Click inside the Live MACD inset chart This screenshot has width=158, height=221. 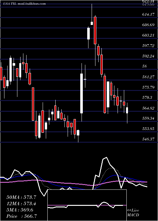(x=87, y=205)
